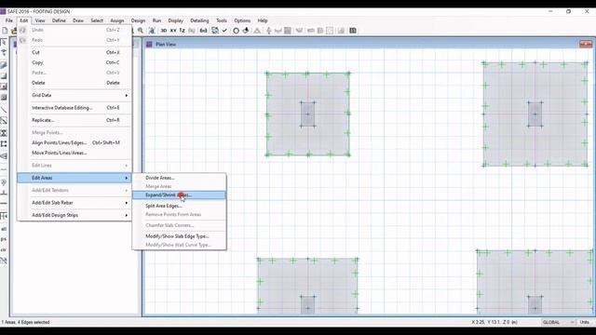Click the elevation view (z) icon
The image size is (596, 335).
pyautogui.click(x=183, y=31)
